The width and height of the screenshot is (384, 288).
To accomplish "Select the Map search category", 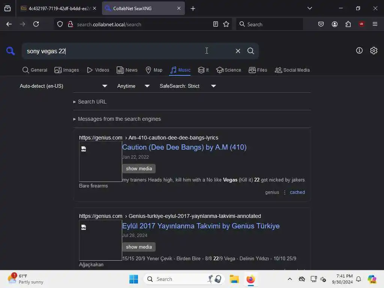I will 154,70.
